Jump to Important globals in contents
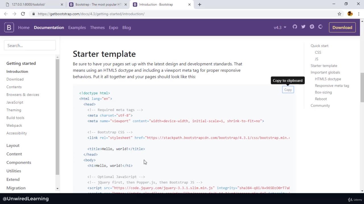 (325, 72)
